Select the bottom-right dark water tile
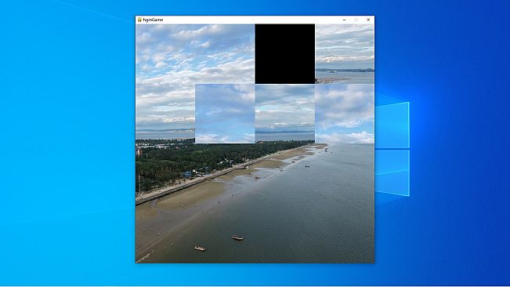The image size is (510, 287). [x=345, y=233]
